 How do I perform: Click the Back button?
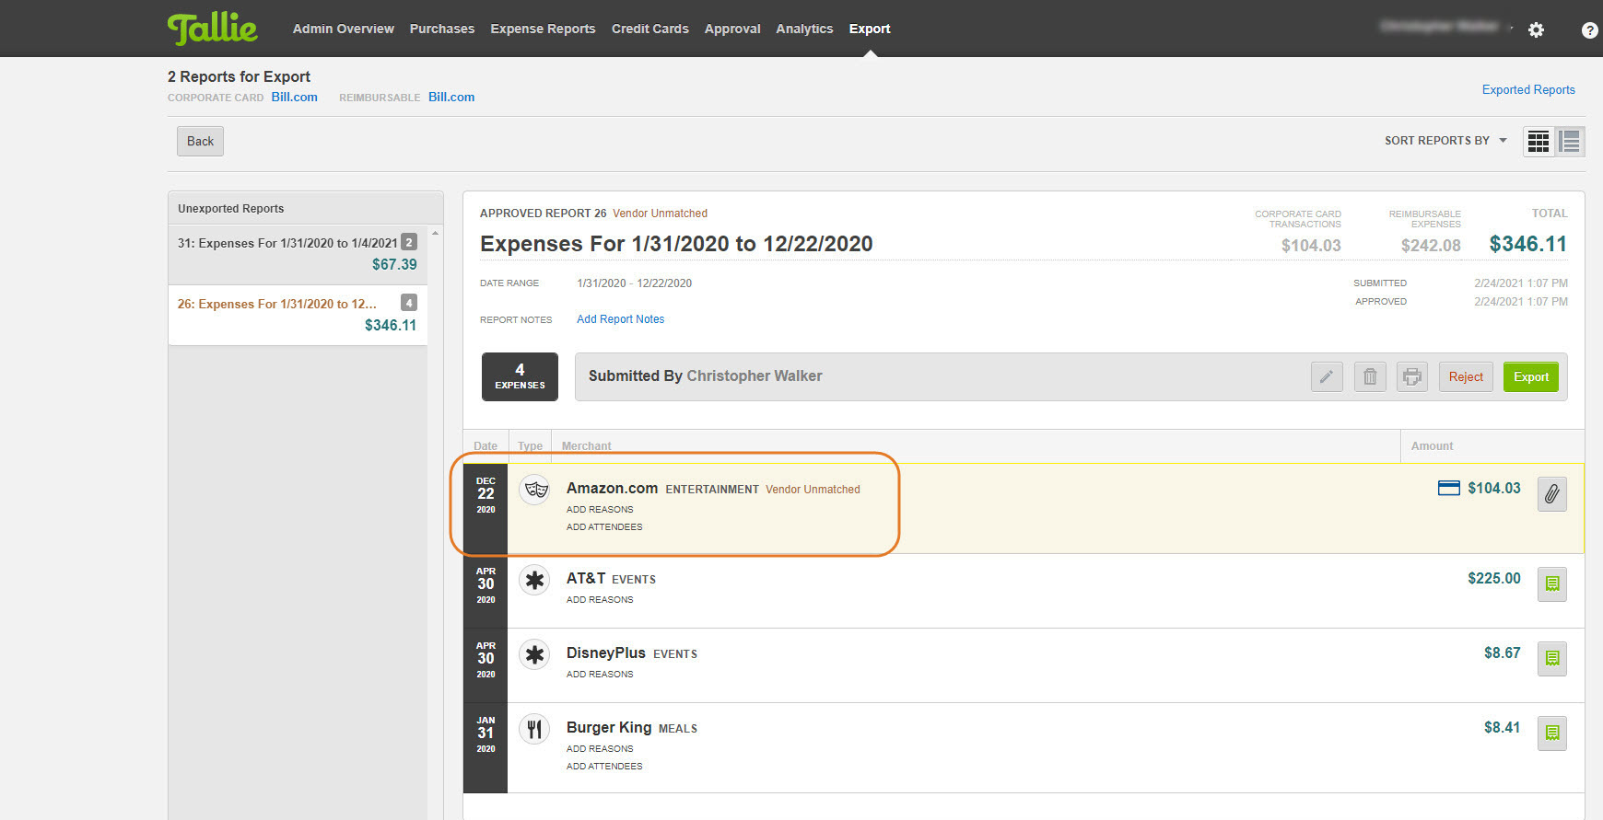click(200, 141)
